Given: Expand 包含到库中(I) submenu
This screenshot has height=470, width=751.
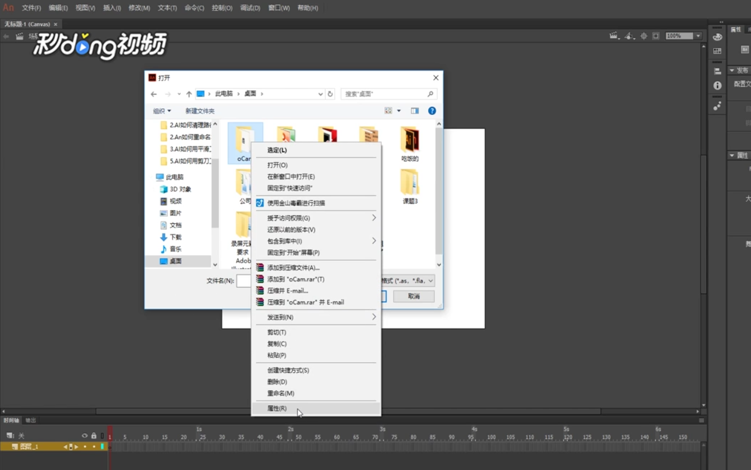Looking at the screenshot, I should [x=316, y=241].
